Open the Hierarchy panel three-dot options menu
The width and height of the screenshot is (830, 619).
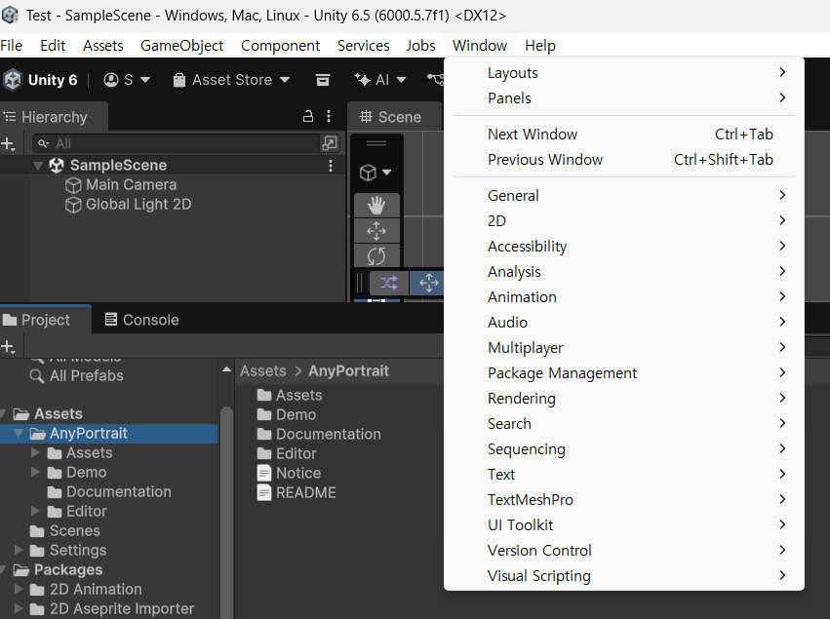pos(329,116)
